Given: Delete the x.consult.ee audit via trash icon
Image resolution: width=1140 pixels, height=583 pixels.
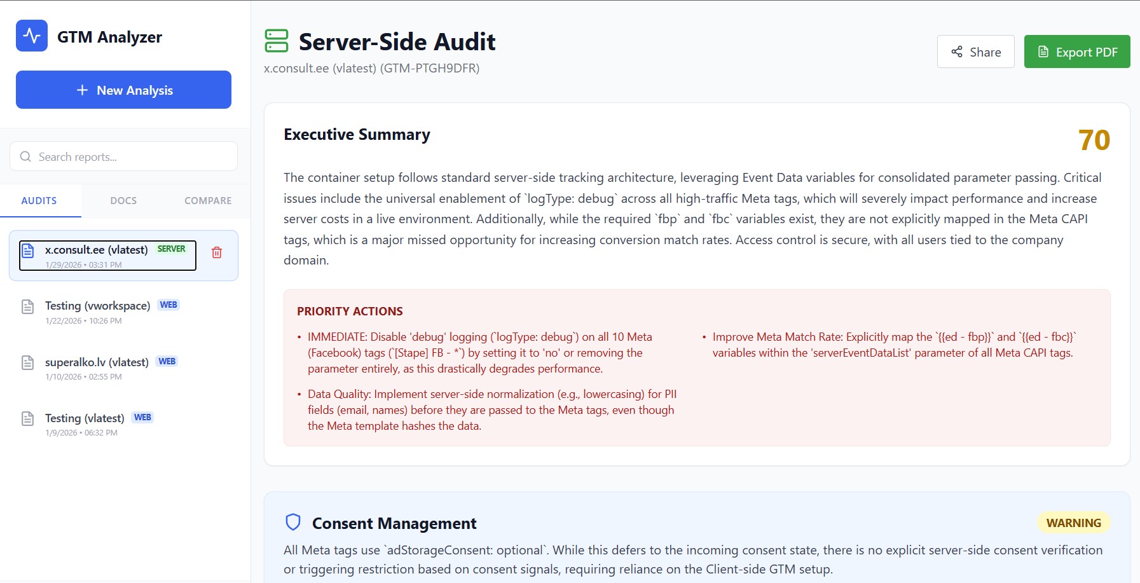Looking at the screenshot, I should 217,252.
